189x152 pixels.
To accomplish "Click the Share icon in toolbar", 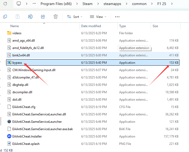I will click(x=43, y=17).
